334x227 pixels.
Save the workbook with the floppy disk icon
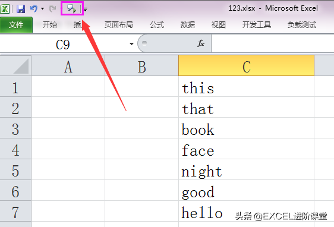coord(21,9)
